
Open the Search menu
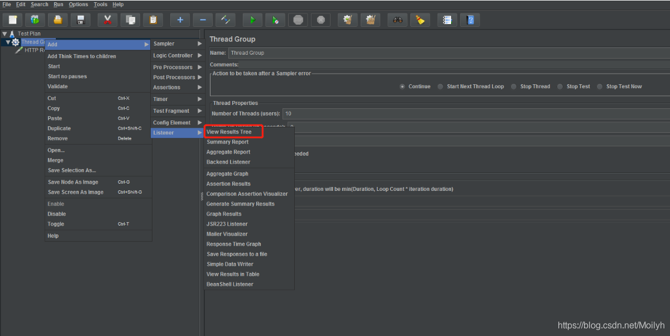tap(40, 4)
